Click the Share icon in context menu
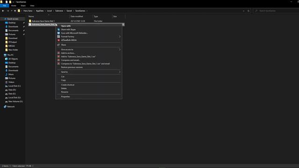Screen dimensions: 299x168 point(58,45)
